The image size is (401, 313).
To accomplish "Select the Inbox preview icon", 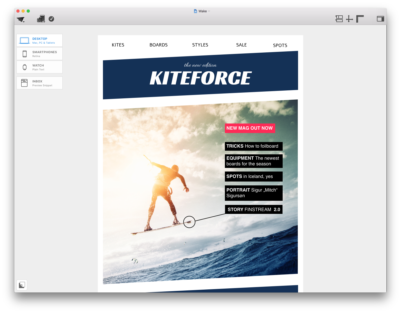I will click(x=24, y=83).
